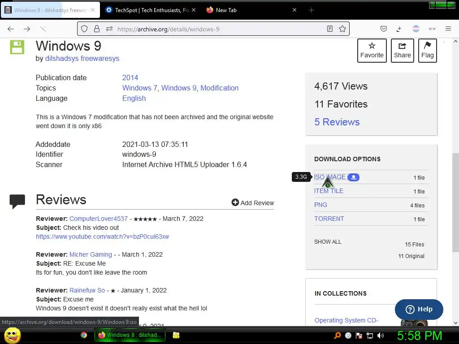Click the scrollbar up arrow
Screen dimensions: 459x344
click(x=455, y=42)
